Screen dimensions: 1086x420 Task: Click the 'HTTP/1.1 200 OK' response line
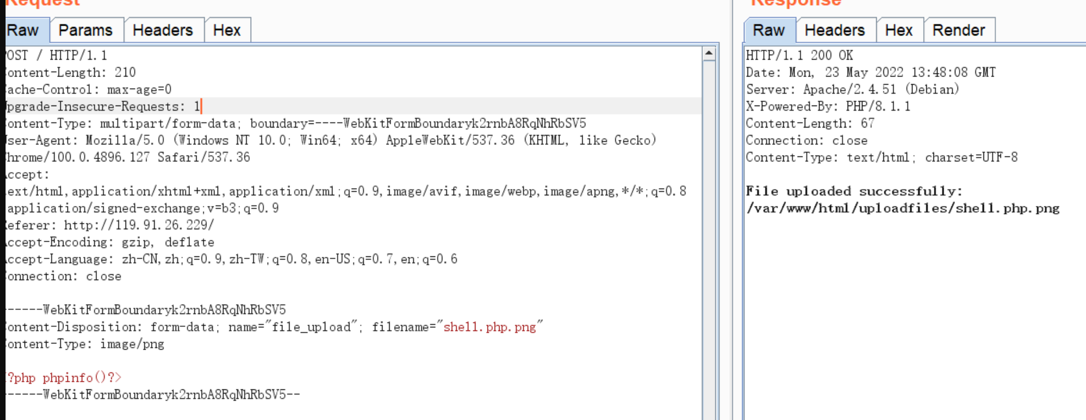[x=799, y=55]
